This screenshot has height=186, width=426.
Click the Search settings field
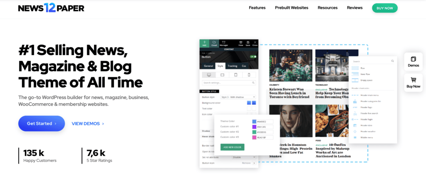[229, 83]
